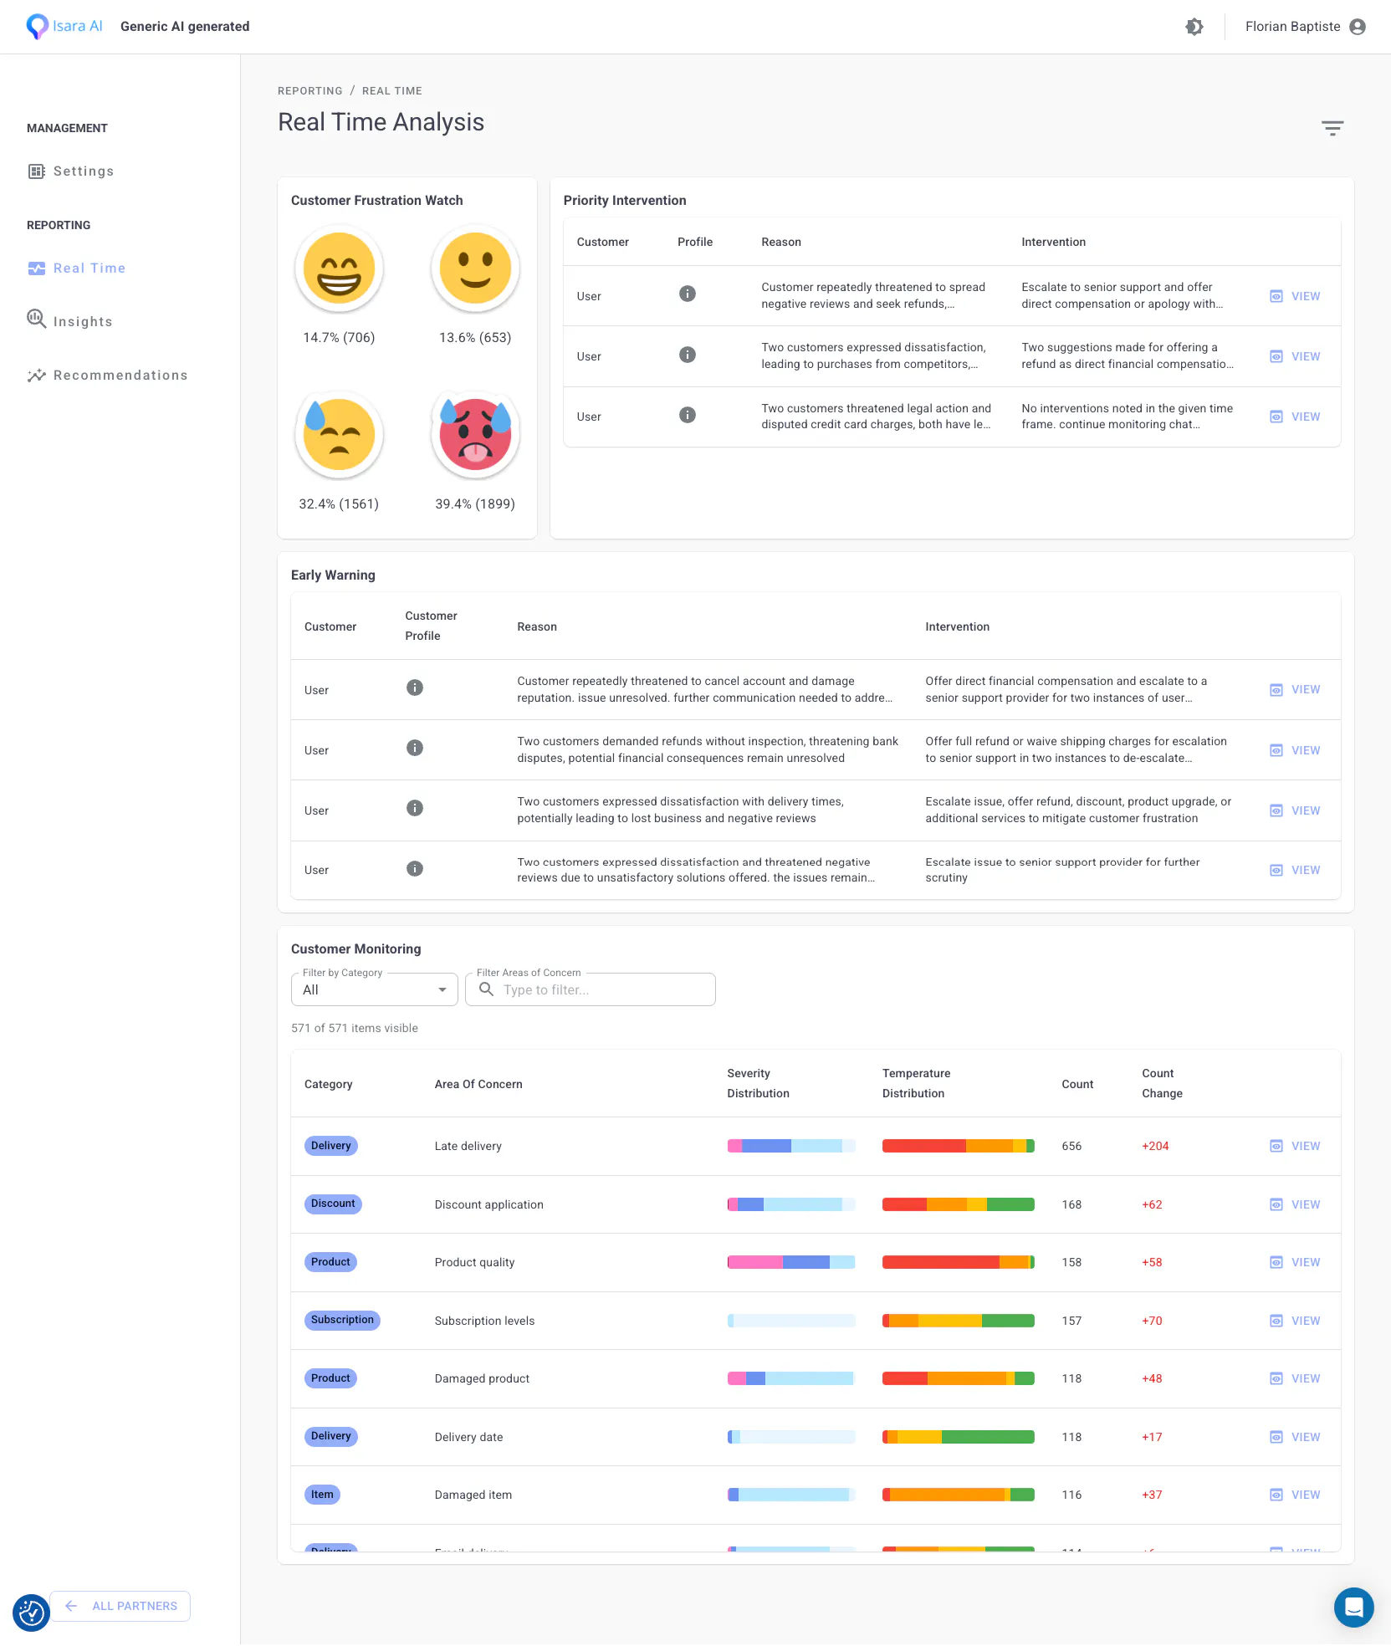
Task: View the Discount application row
Action: [1295, 1204]
